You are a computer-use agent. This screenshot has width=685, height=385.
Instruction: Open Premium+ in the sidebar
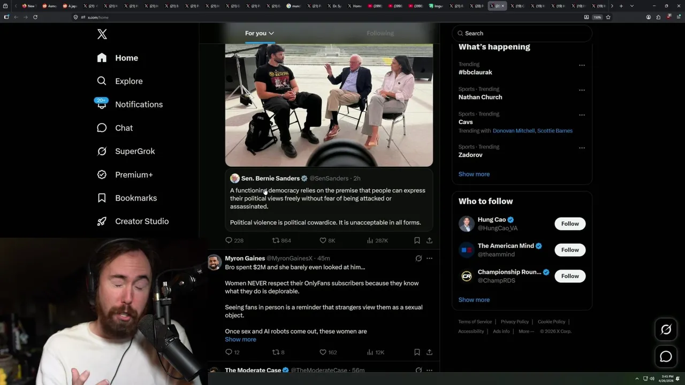(125, 175)
